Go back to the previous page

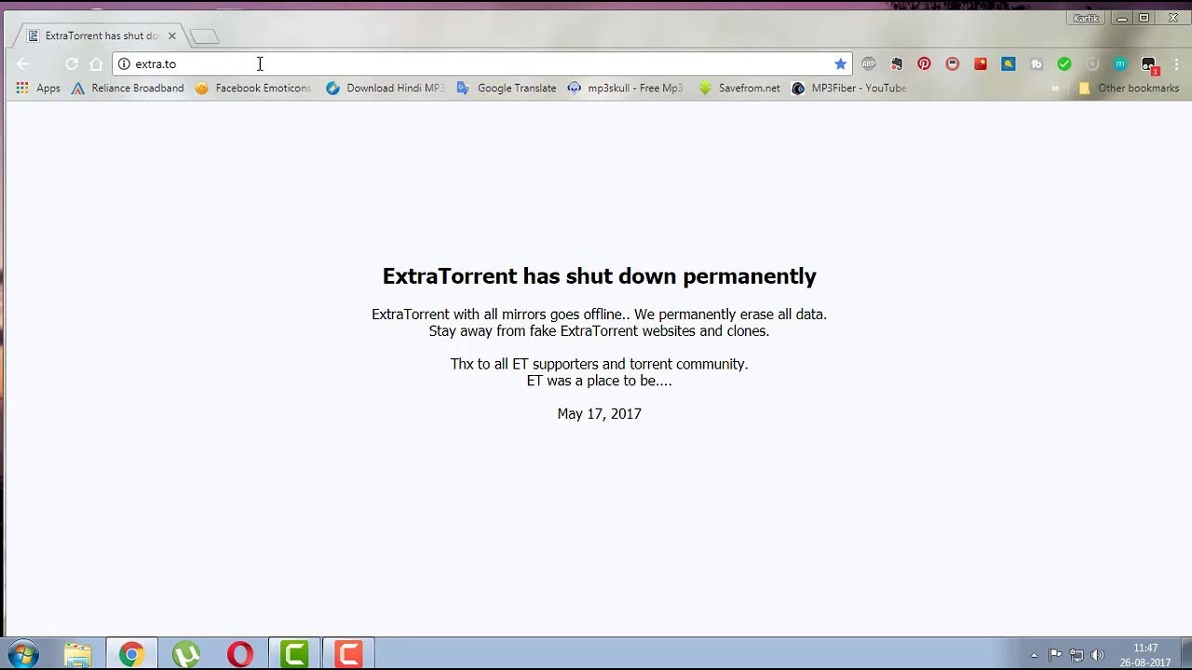22,64
